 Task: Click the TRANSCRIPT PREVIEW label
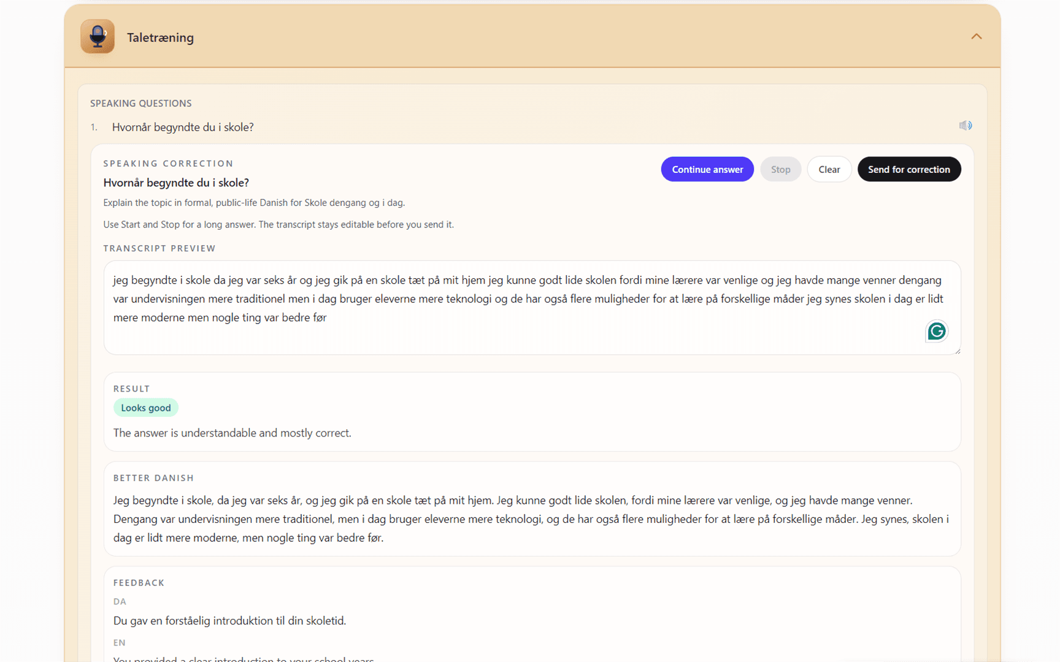(159, 248)
